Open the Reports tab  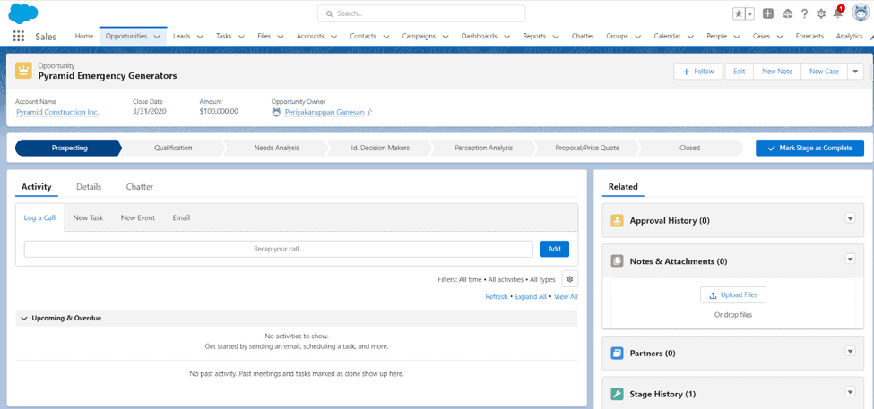coord(534,36)
